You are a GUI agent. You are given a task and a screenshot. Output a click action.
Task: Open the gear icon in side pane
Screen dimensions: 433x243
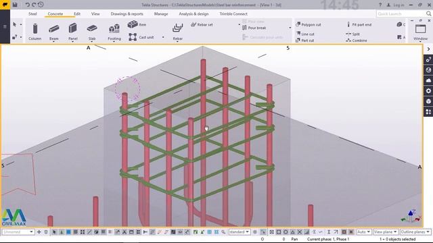(x=428, y=91)
